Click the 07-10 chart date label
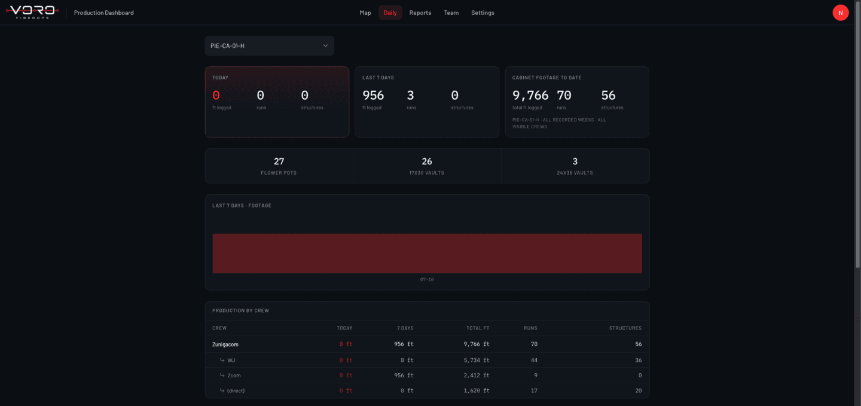Viewport: 861px width, 406px height. pyautogui.click(x=427, y=279)
